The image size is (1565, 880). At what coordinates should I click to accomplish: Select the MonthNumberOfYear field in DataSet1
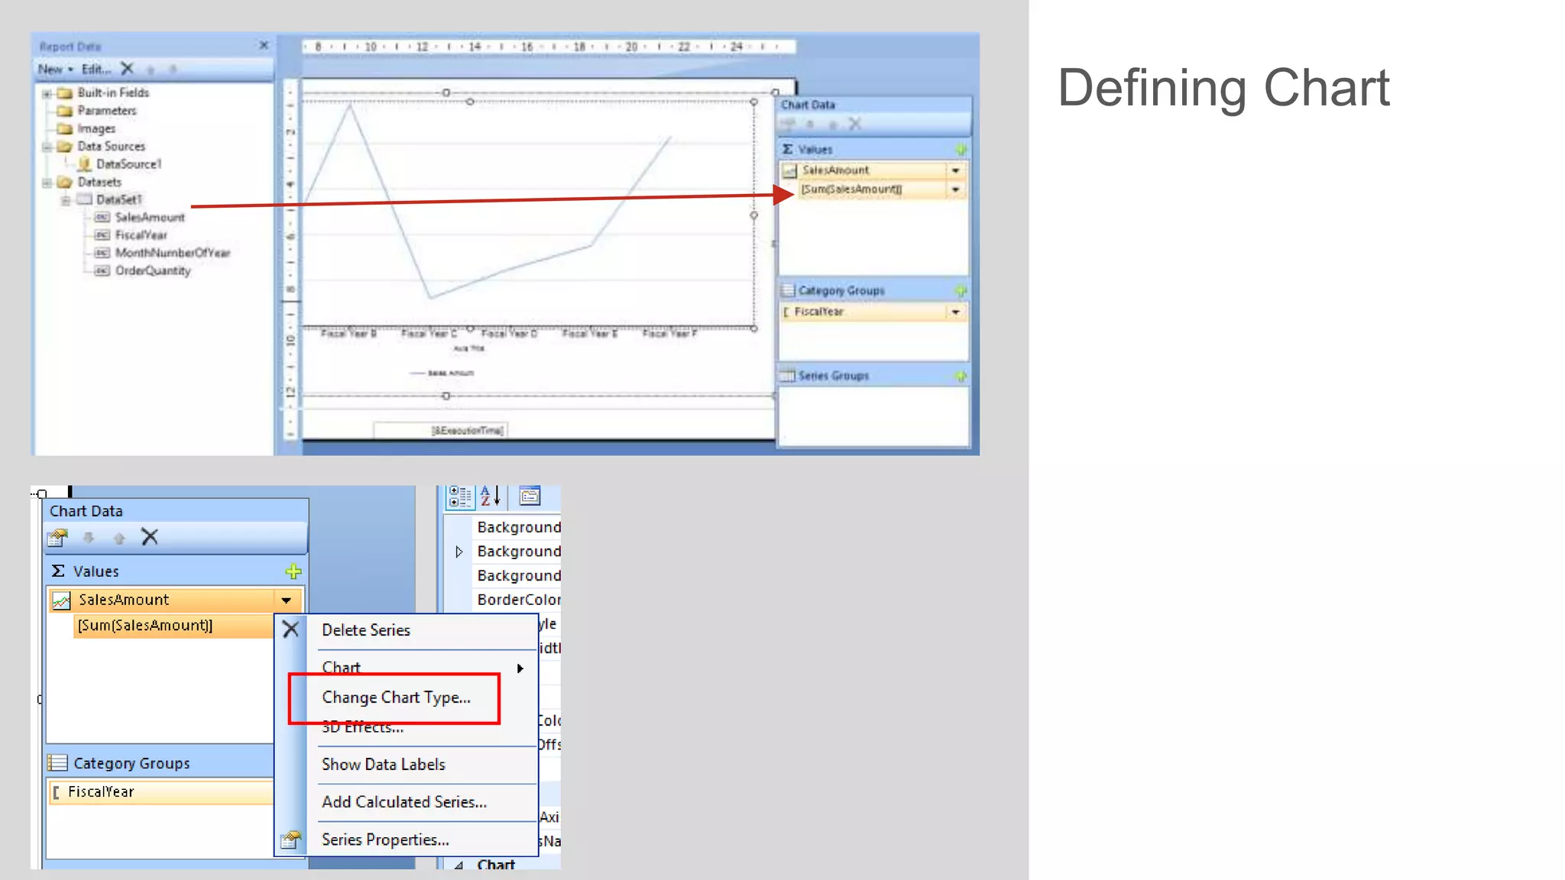[172, 253]
